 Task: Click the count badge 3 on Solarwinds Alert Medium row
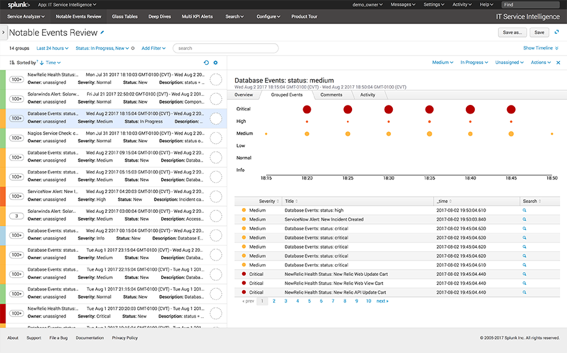(x=16, y=216)
